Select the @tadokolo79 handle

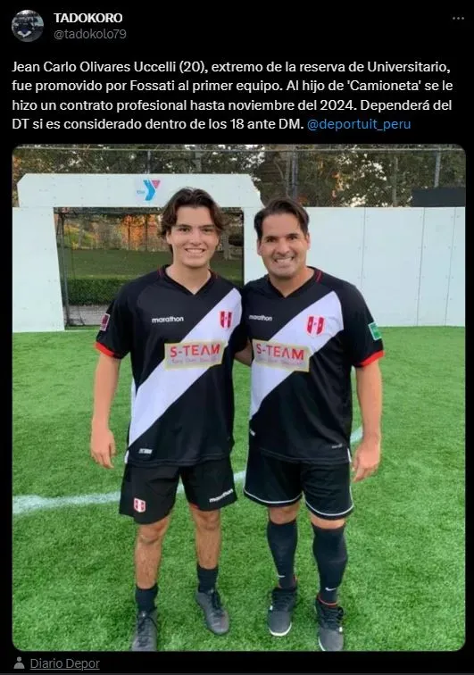89,34
